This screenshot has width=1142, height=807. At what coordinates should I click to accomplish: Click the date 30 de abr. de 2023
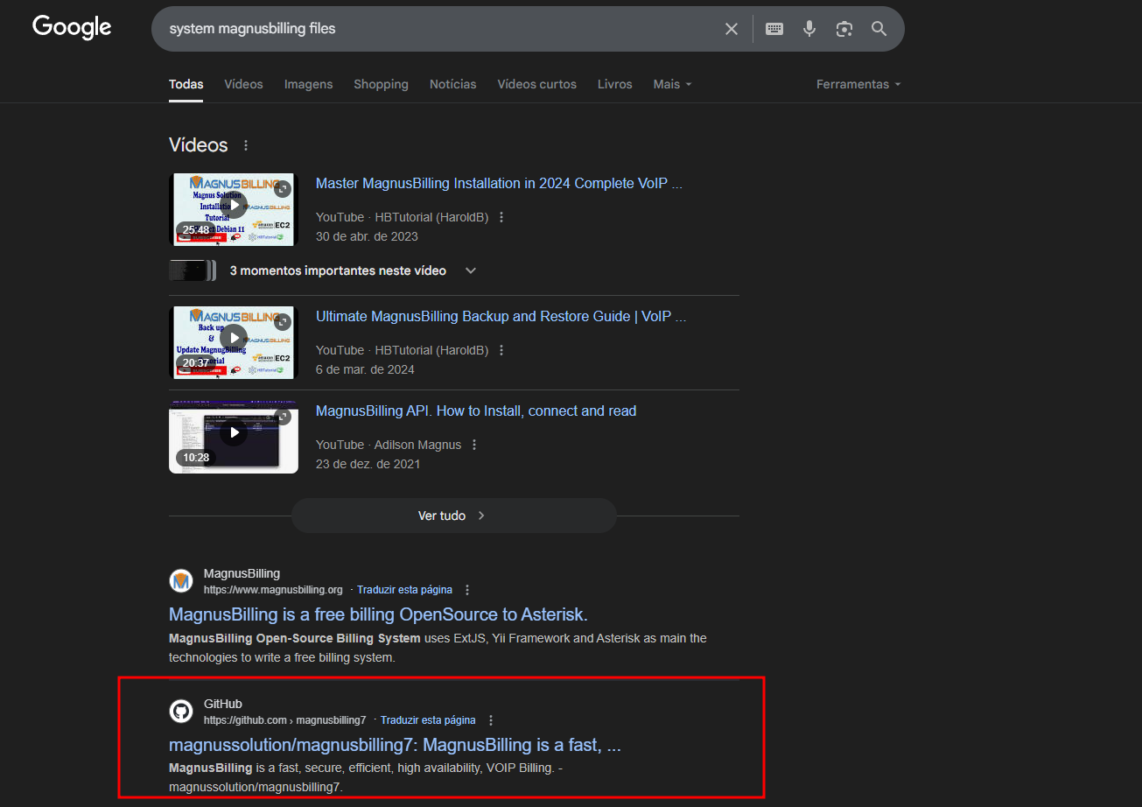[x=367, y=236]
